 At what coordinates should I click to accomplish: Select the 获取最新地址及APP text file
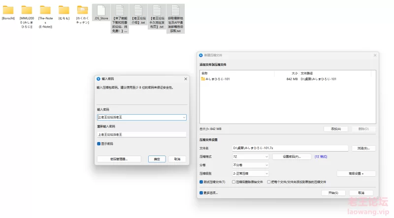coord(175,19)
